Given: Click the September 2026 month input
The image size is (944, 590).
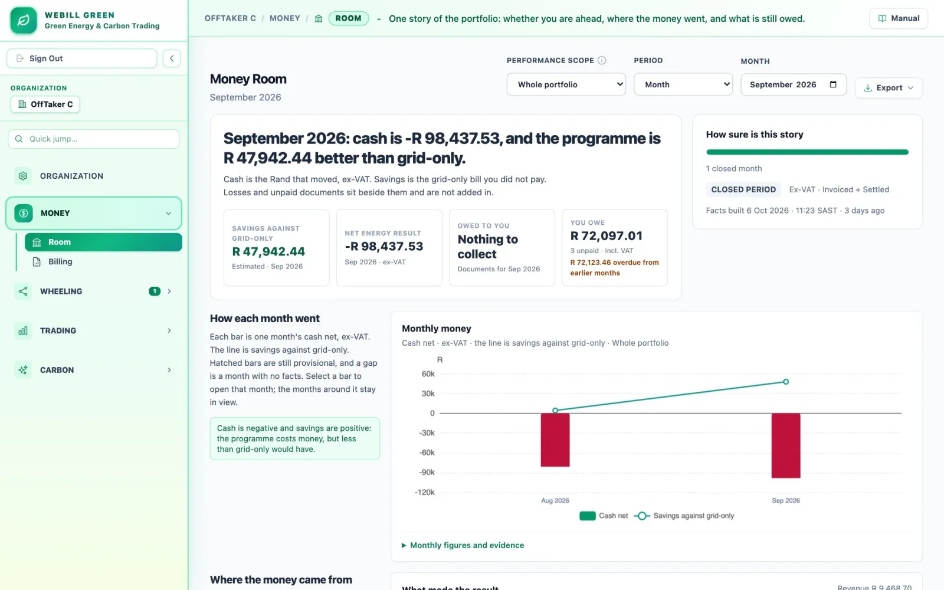Looking at the screenshot, I should click(794, 84).
